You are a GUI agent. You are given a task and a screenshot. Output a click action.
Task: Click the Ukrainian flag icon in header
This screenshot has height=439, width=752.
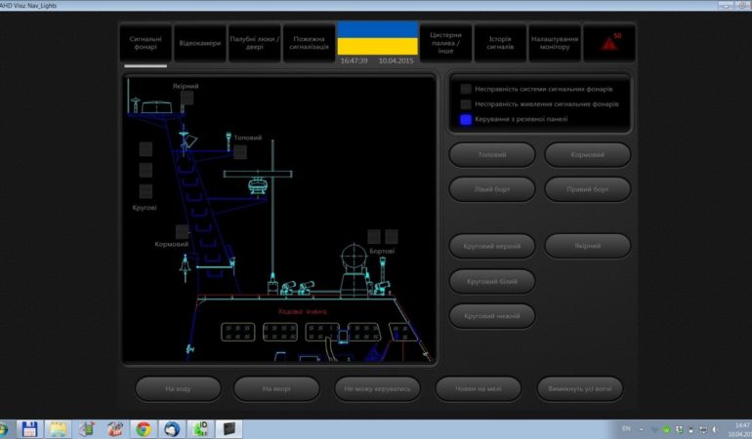pos(377,39)
